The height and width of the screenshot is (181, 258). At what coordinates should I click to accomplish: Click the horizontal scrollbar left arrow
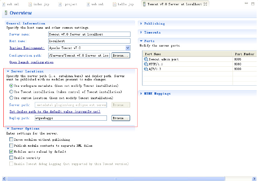[x=4, y=179]
